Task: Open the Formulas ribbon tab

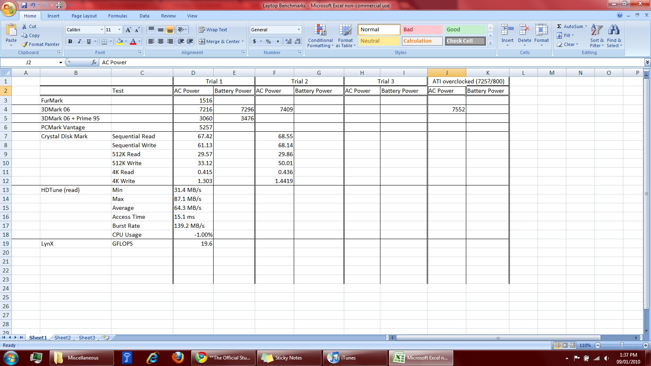Action: pyautogui.click(x=118, y=16)
